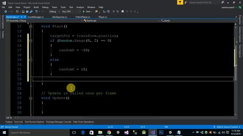Viewport: 243px width, 136px height.
Task: Click the yellow notifications filter flag icon
Action: click(180, 3)
